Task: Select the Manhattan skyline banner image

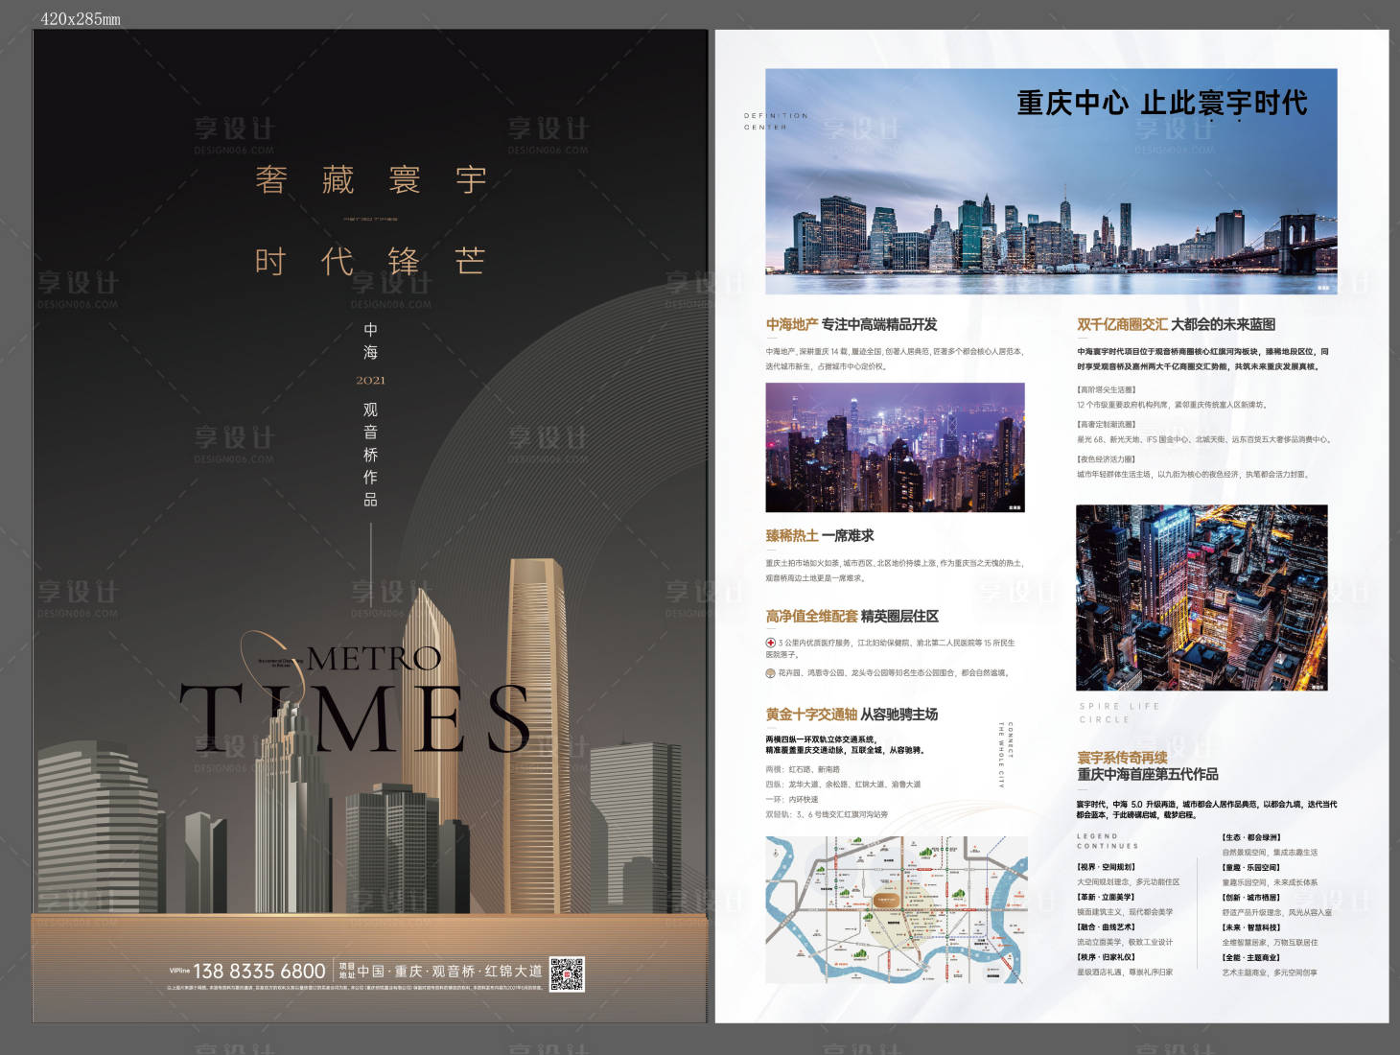Action: [1051, 181]
